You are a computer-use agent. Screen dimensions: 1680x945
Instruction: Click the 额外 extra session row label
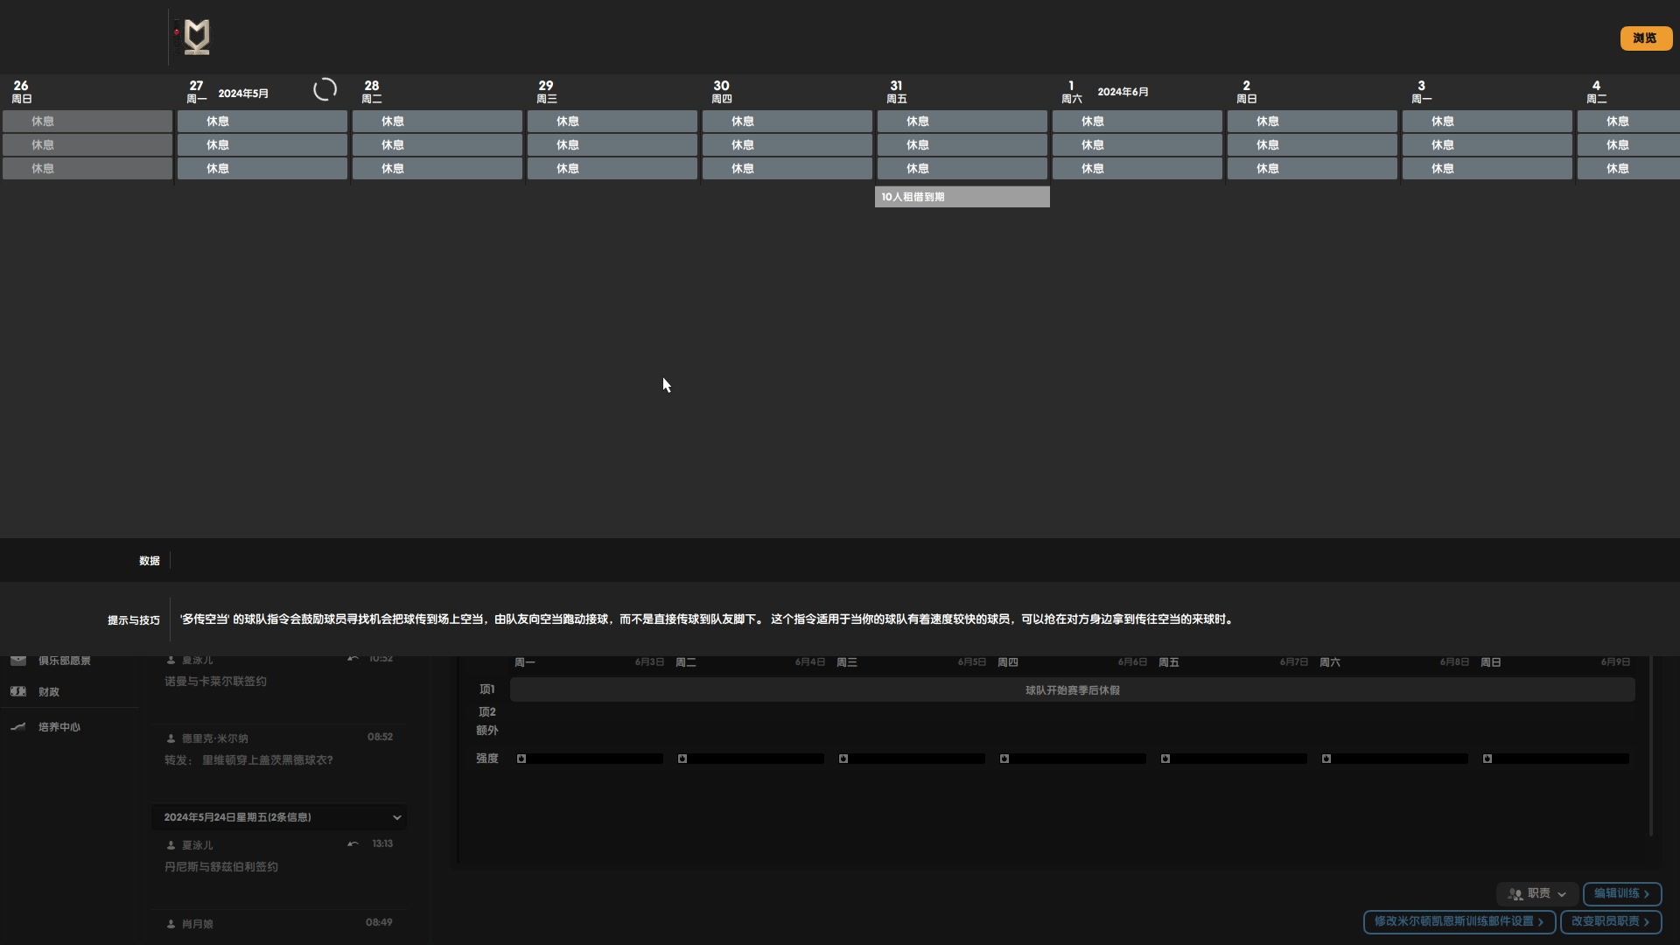pos(487,731)
